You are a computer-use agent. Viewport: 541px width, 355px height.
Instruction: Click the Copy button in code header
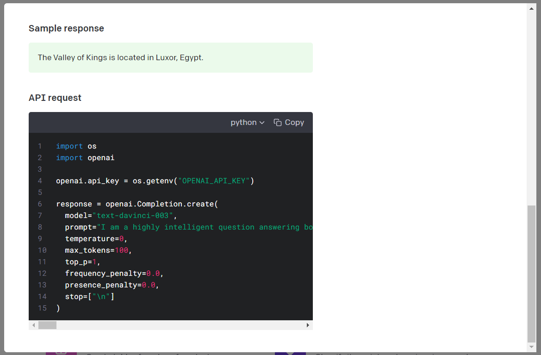[289, 123]
